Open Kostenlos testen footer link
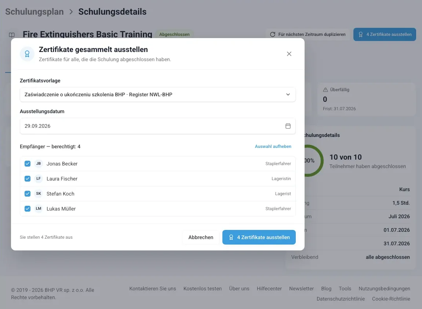The height and width of the screenshot is (309, 422). point(203,288)
